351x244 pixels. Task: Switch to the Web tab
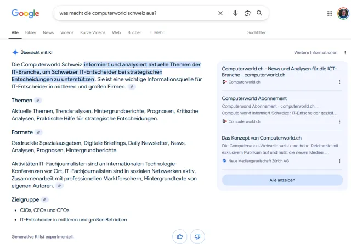point(116,32)
